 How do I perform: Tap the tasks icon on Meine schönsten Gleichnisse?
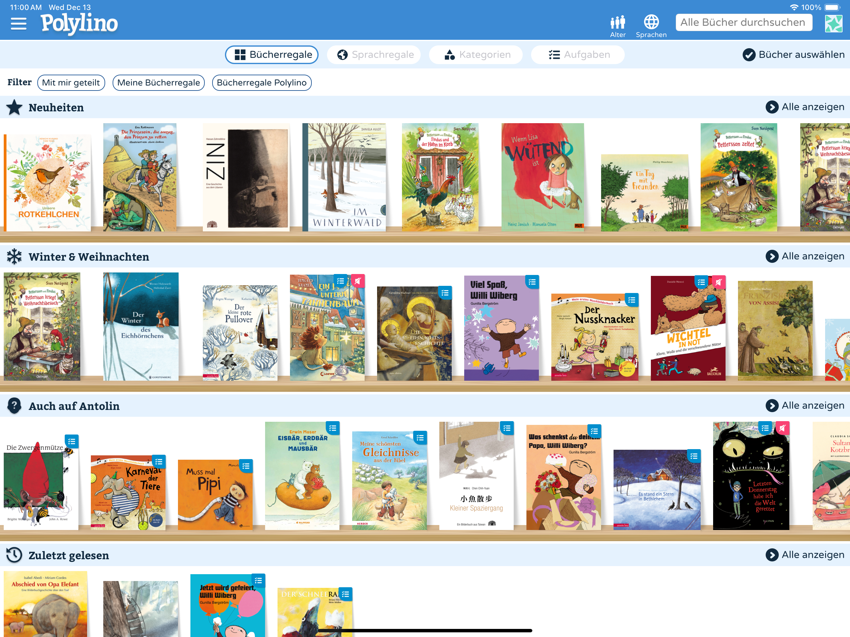(420, 438)
